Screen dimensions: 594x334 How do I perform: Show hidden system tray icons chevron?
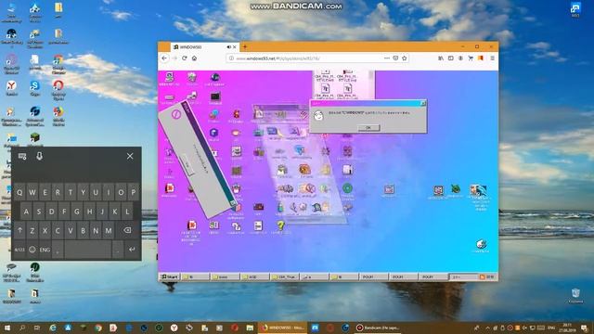tap(487, 328)
